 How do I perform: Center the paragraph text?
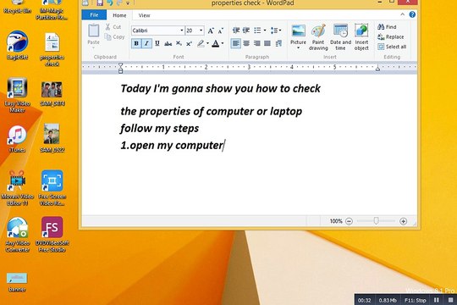(x=246, y=43)
